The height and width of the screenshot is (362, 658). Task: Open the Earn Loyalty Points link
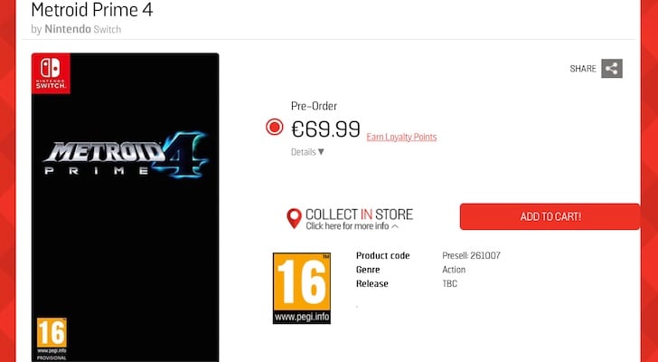401,137
